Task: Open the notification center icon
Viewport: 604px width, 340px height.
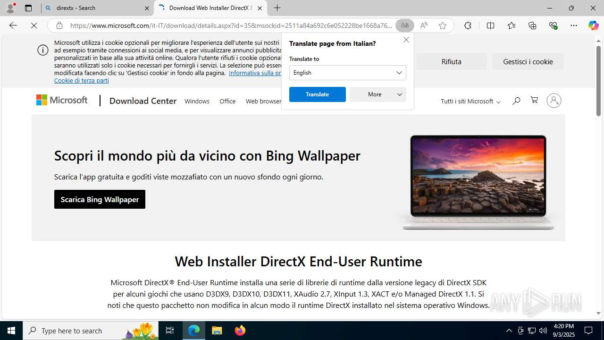Action: point(588,331)
